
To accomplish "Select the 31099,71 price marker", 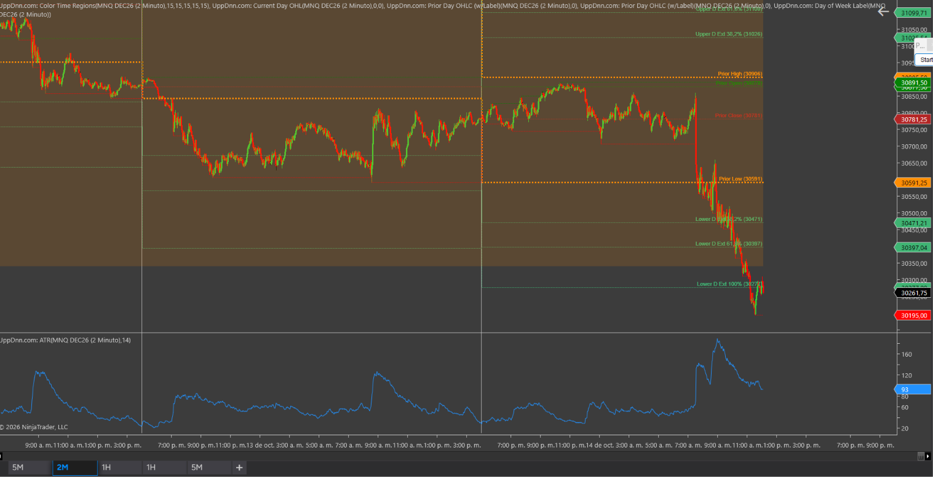I will 912,13.
